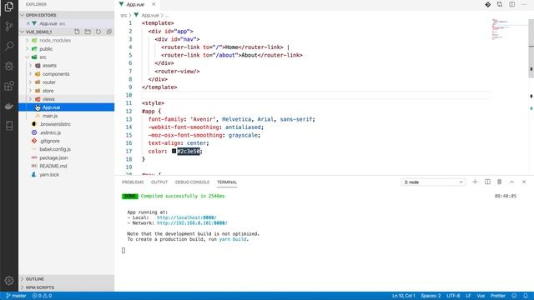The height and width of the screenshot is (300, 534).
Task: Collapse all folders in Explorer
Action: click(109, 32)
